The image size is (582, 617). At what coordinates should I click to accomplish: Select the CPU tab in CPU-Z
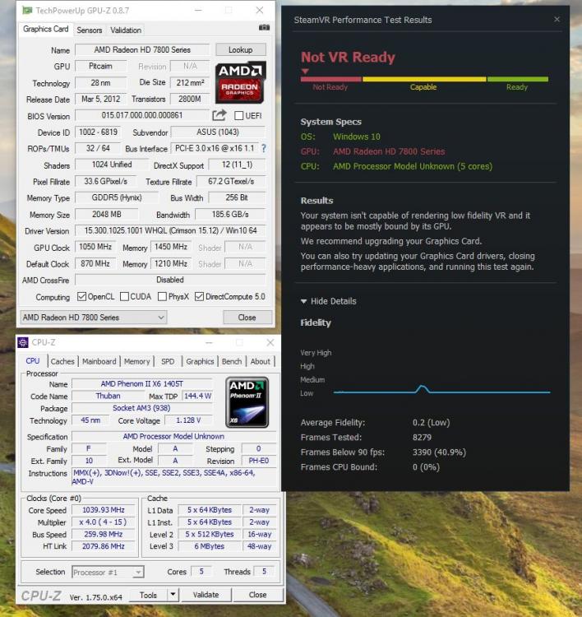click(x=33, y=361)
